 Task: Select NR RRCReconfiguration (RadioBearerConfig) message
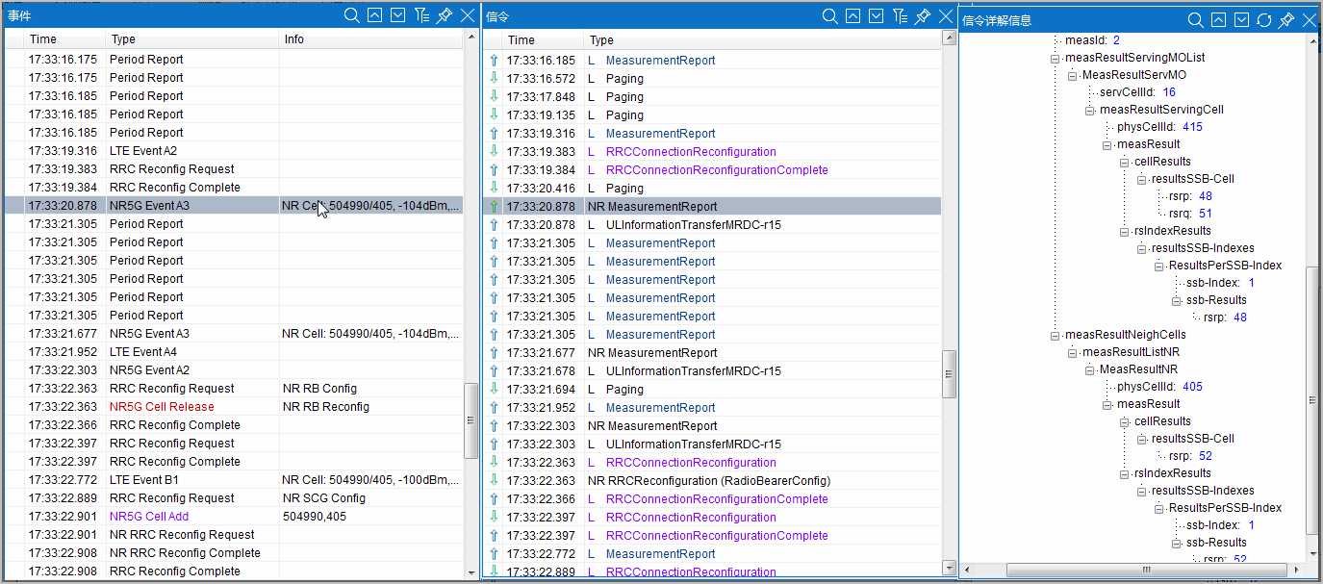[708, 481]
